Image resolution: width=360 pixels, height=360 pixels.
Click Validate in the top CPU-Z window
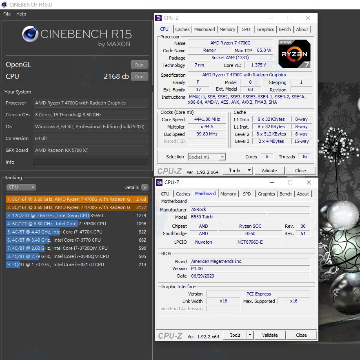pyautogui.click(x=270, y=170)
